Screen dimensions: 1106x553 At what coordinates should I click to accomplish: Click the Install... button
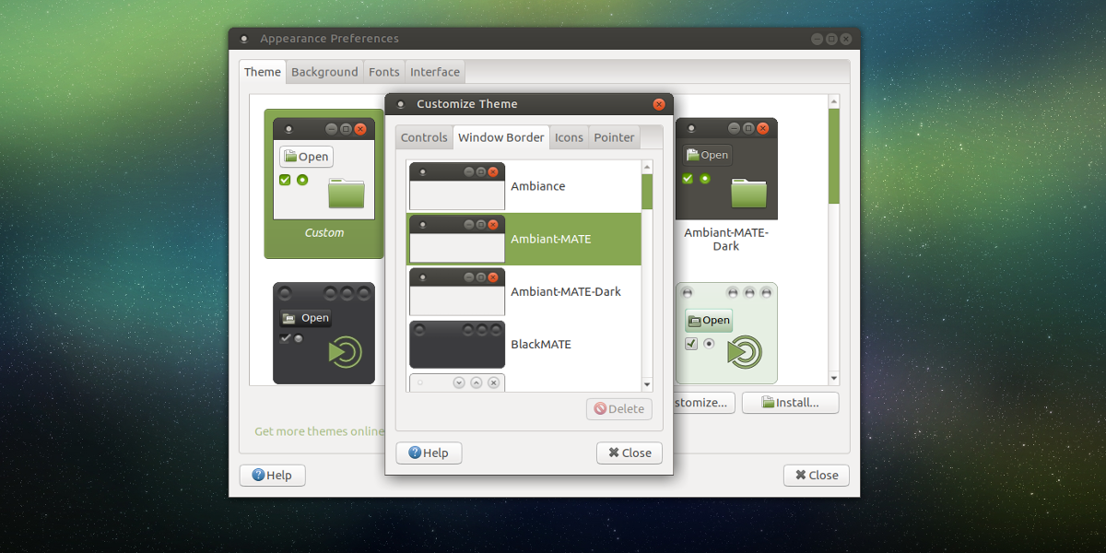point(791,403)
